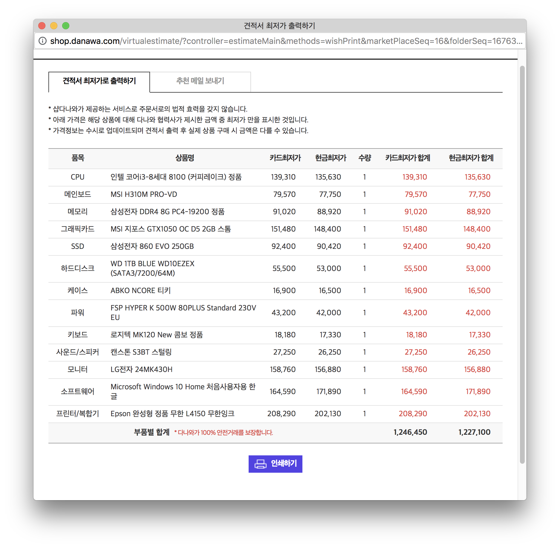Viewport: 560px width, 548px height.
Task: Click the 카드최저가 합계 column header
Action: [x=408, y=158]
